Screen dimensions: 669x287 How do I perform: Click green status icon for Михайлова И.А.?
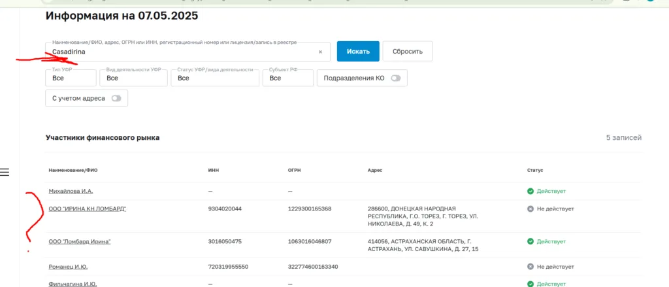pyautogui.click(x=530, y=191)
